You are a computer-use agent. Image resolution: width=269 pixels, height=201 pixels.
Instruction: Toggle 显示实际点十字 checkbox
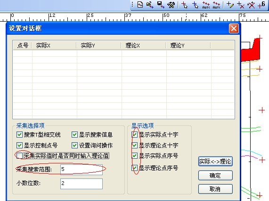pos(134,135)
